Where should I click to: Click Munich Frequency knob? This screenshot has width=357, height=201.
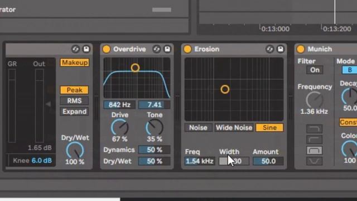click(315, 100)
